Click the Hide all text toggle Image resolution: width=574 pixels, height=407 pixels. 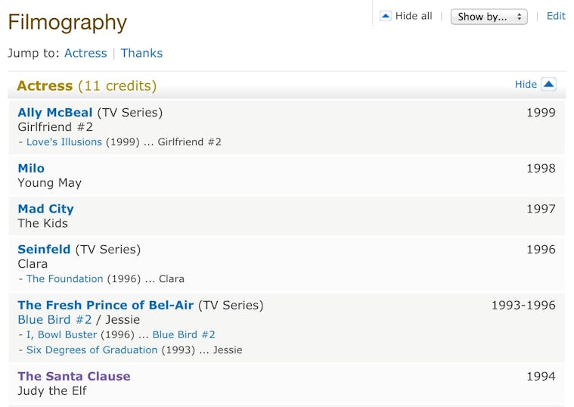[414, 16]
